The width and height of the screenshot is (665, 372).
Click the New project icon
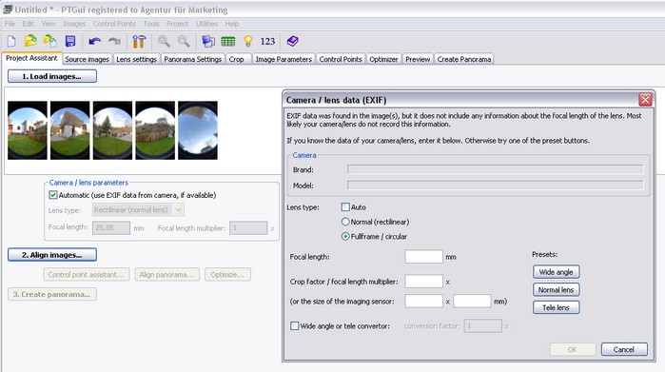pos(11,41)
